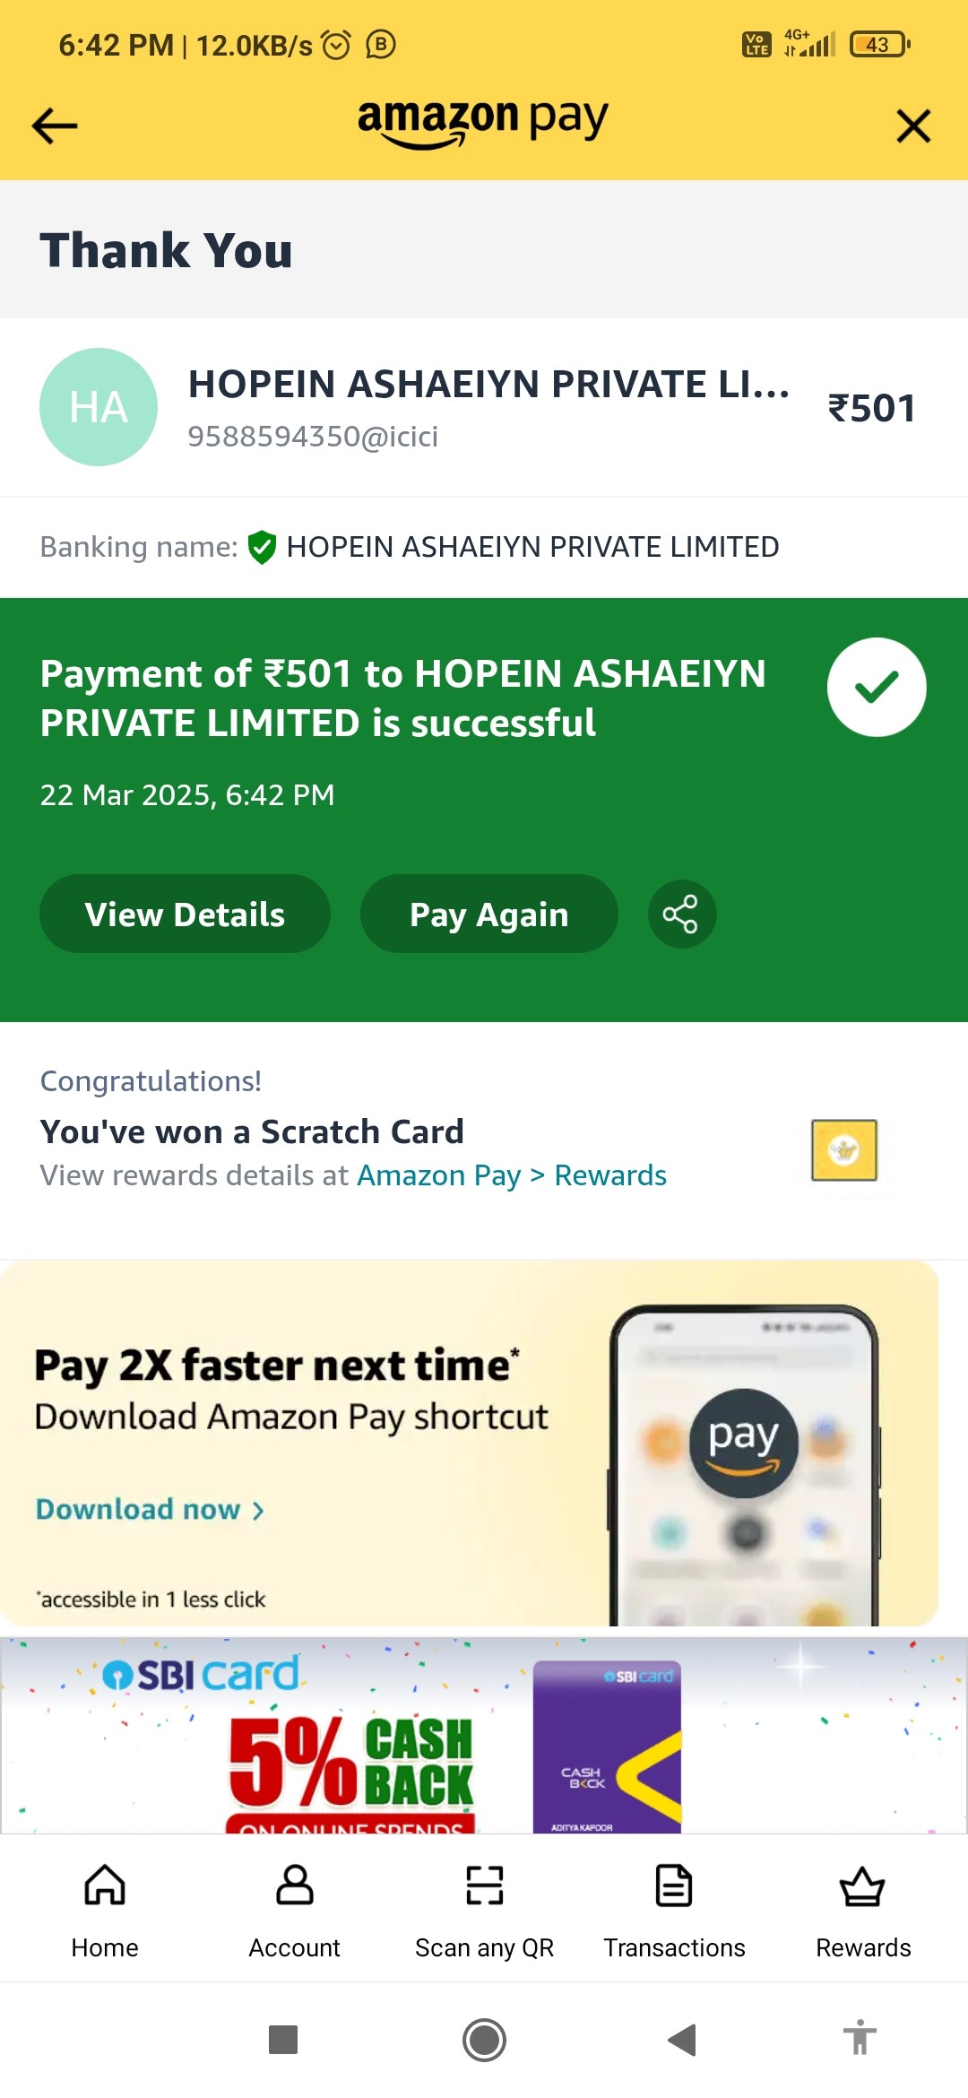Tap the back arrow in header
The width and height of the screenshot is (968, 2098).
click(55, 126)
